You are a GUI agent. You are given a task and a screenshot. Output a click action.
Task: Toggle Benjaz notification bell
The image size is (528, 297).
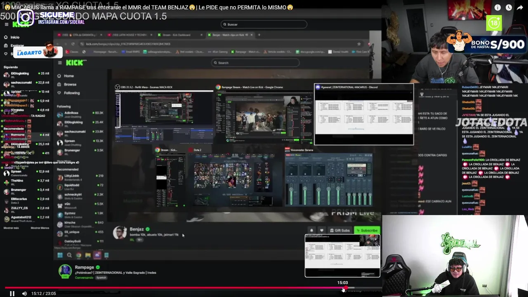(x=311, y=231)
